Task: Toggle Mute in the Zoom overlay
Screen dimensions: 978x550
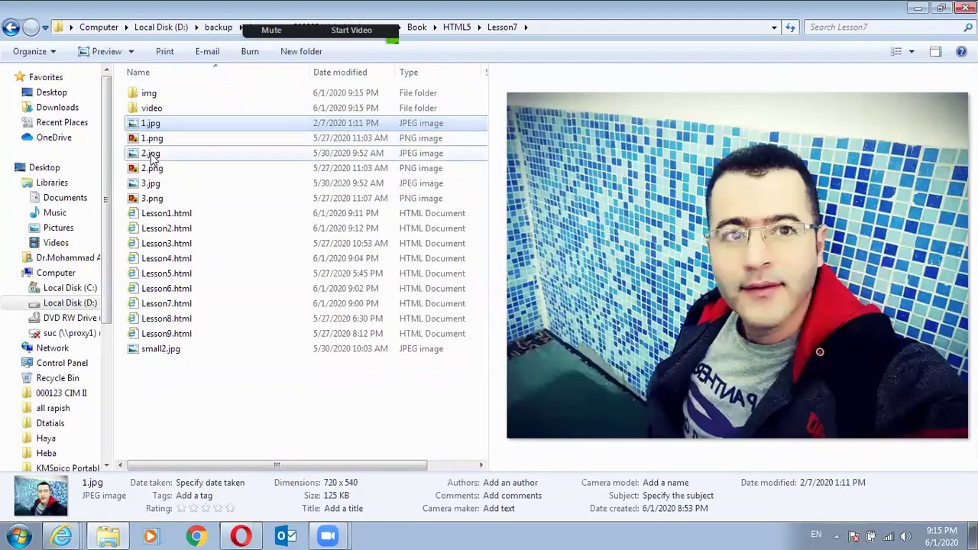Action: point(271,31)
